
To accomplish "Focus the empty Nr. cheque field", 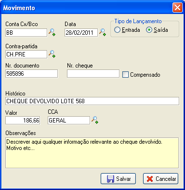I will pos(93,74).
